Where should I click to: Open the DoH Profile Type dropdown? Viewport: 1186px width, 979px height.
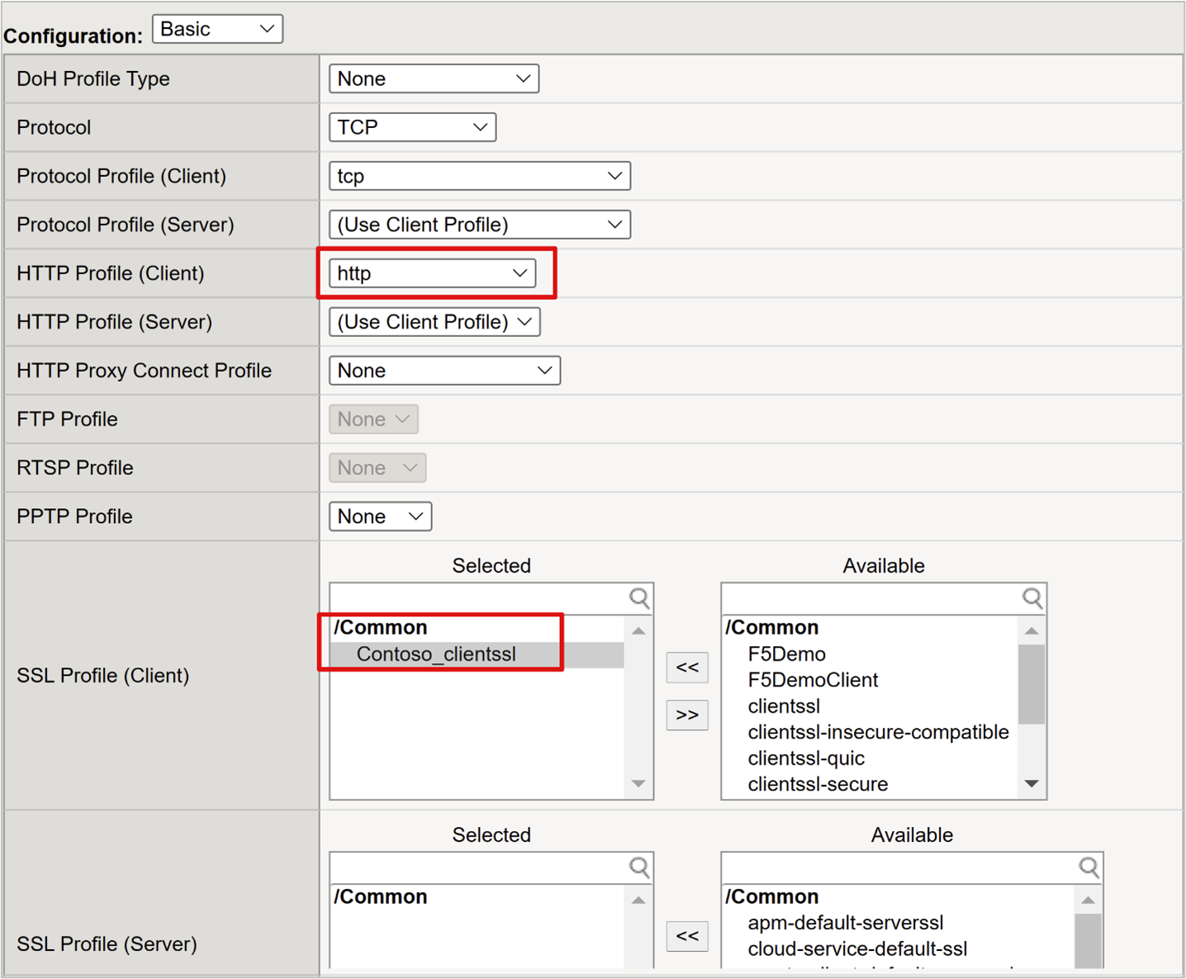[x=434, y=78]
